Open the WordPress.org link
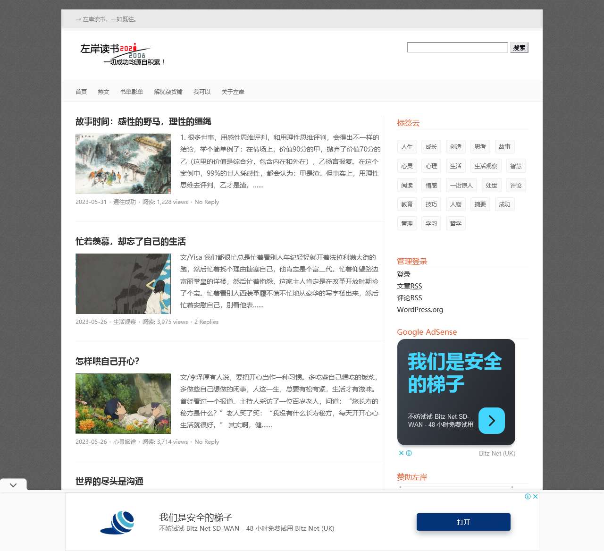 coord(420,310)
